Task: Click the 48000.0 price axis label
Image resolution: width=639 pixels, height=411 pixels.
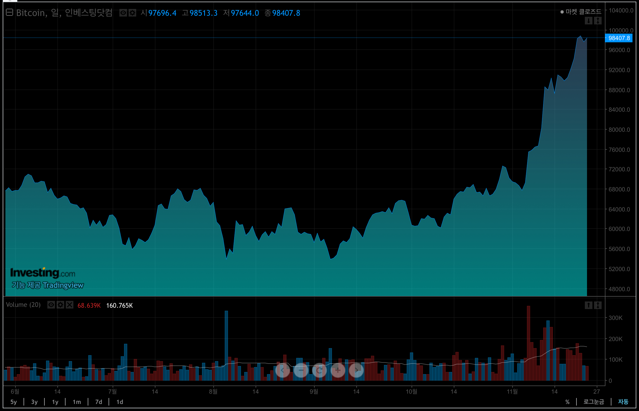Action: (619, 289)
